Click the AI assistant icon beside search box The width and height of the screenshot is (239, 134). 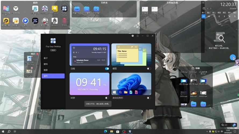click(x=234, y=125)
